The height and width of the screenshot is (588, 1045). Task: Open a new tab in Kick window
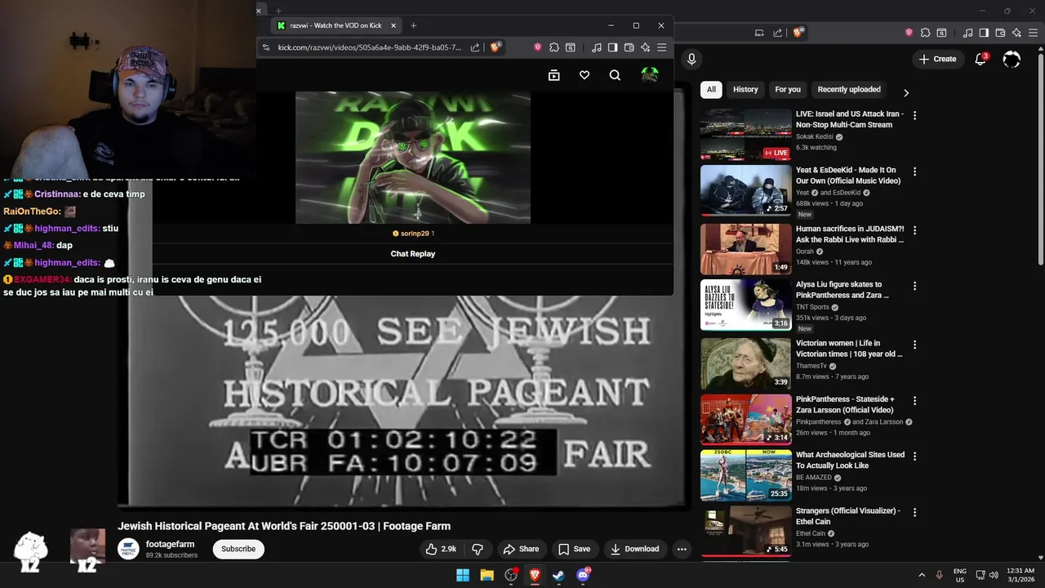(413, 25)
